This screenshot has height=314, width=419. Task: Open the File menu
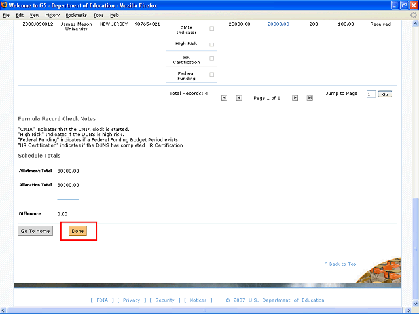(x=6, y=15)
